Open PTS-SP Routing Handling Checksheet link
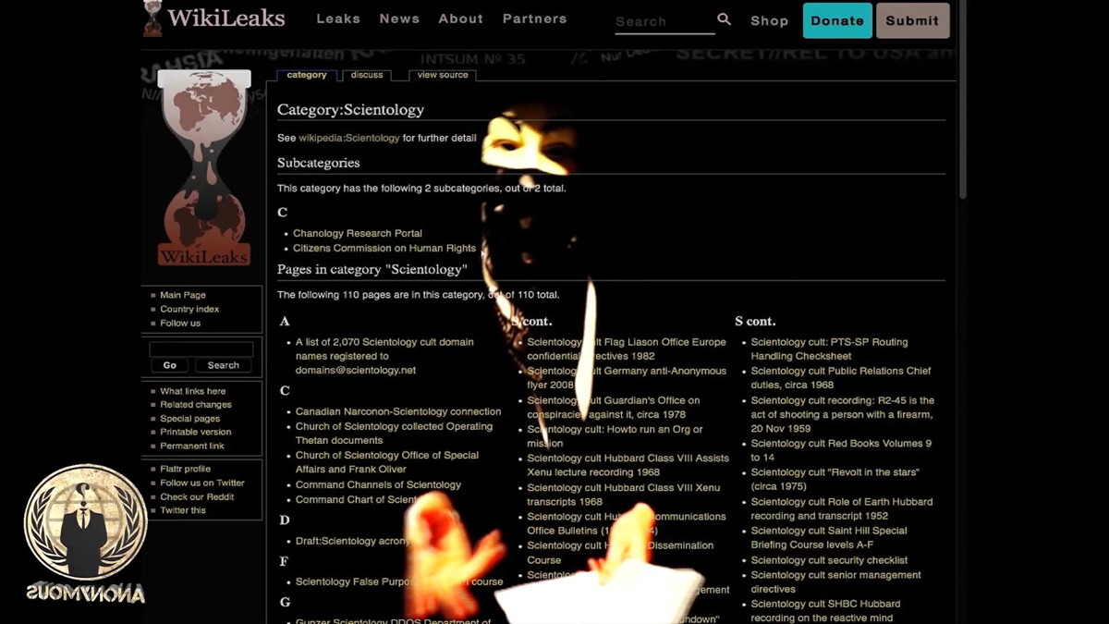Image resolution: width=1109 pixels, height=624 pixels. (x=830, y=349)
